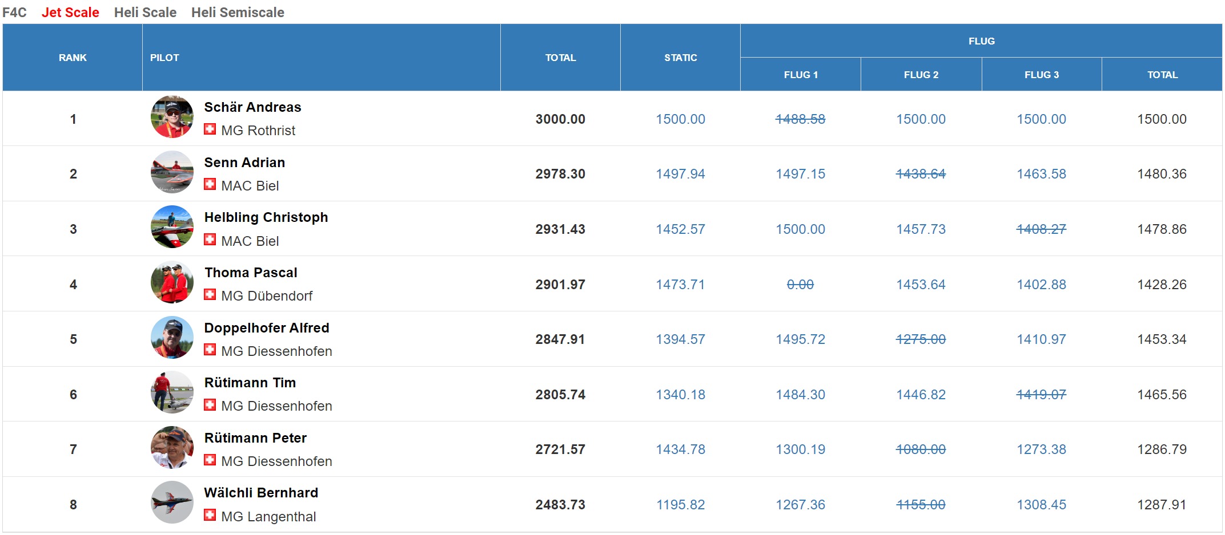Open crossed-out flight score 1488.58
Viewport: 1225px width, 535px height.
point(800,119)
